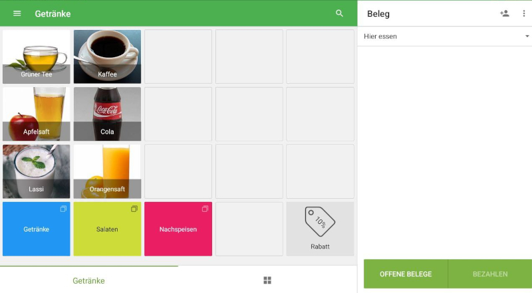532x293 pixels.
Task: Open the Salaten category tile
Action: (107, 229)
